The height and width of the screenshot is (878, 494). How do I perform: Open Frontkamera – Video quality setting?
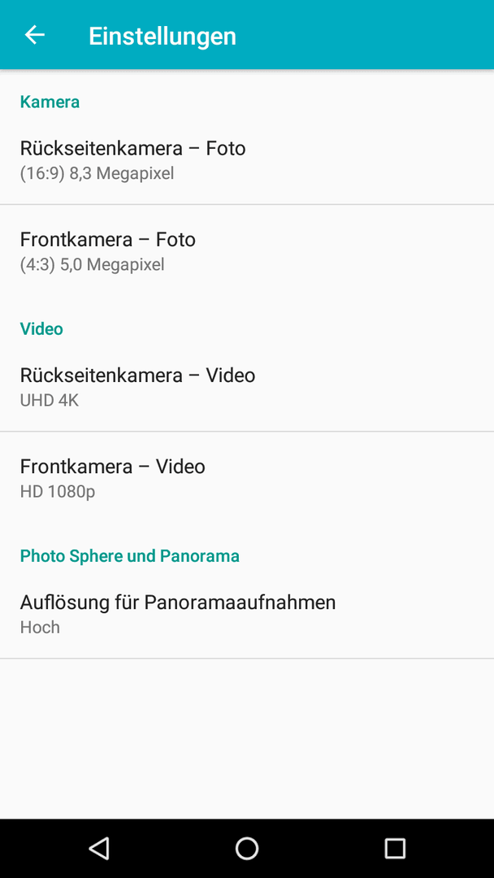pos(247,478)
